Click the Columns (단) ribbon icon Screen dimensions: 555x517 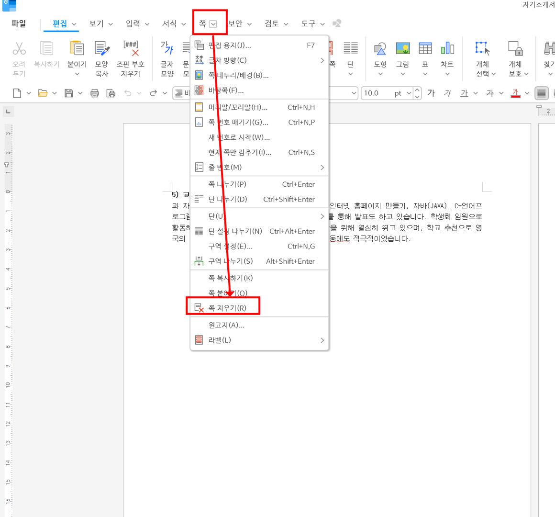pos(350,48)
